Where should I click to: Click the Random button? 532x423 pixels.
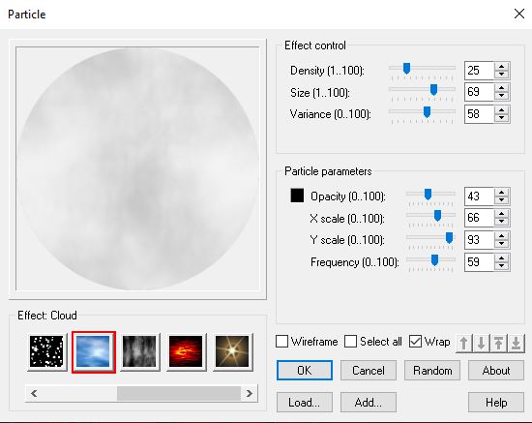(432, 371)
